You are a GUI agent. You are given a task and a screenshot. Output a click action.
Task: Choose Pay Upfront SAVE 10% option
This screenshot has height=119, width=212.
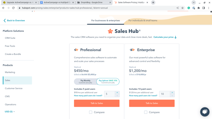point(108,81)
